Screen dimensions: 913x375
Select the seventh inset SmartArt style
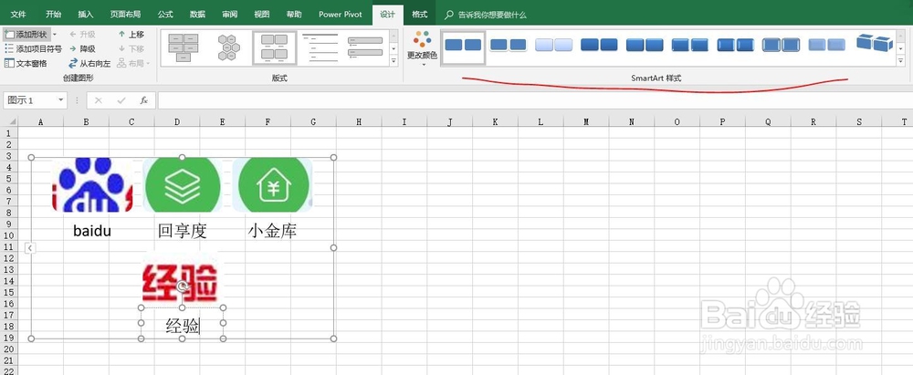click(x=735, y=45)
